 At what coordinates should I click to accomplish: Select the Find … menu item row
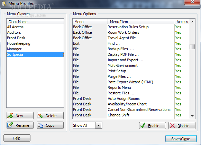tap(131, 43)
